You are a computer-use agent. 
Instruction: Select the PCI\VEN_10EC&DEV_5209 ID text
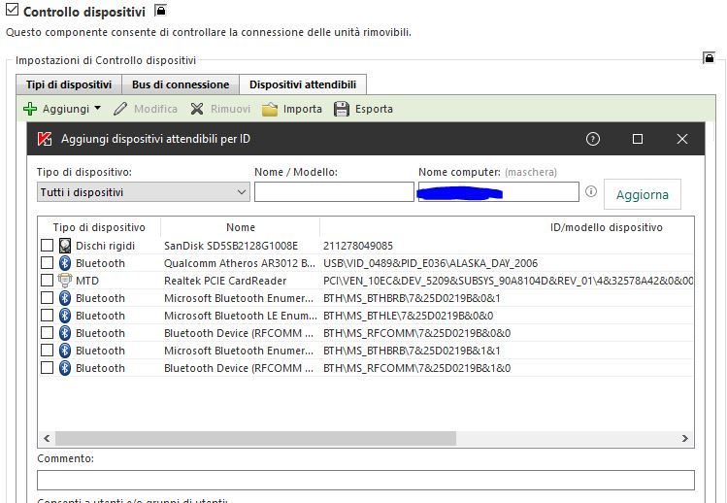(x=509, y=281)
